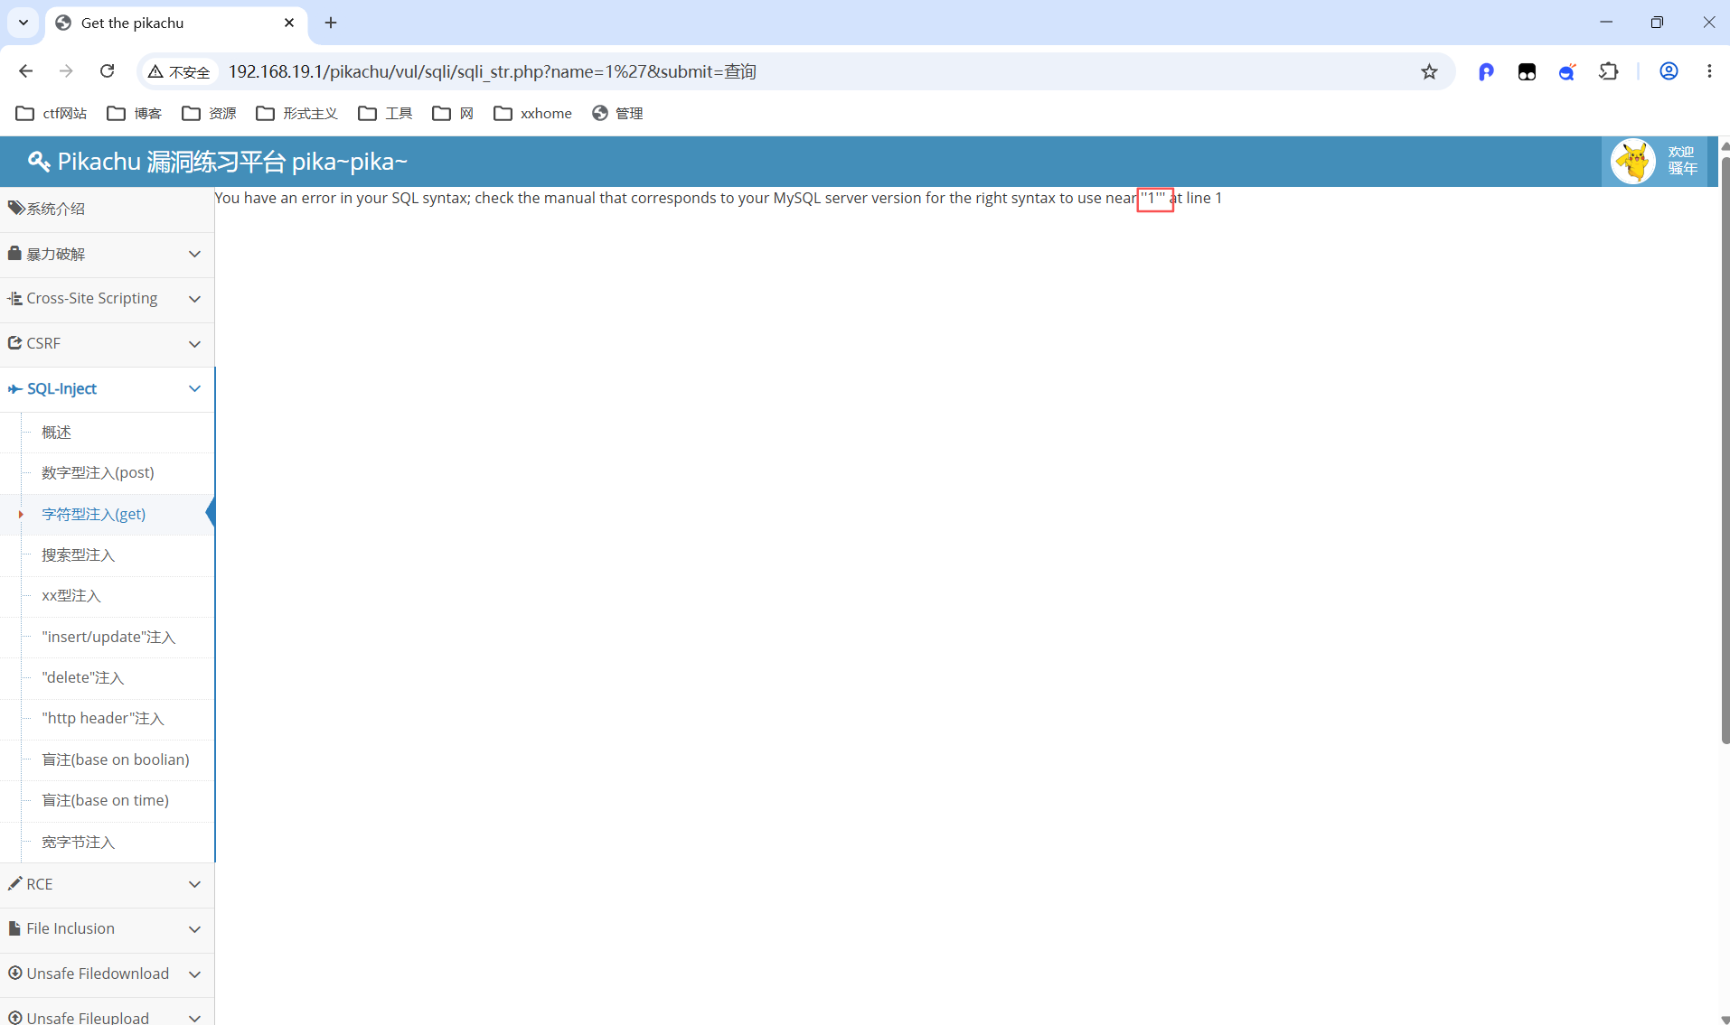Screen dimensions: 1730x1025
Task: Click the address bar URL
Action: [x=493, y=71]
